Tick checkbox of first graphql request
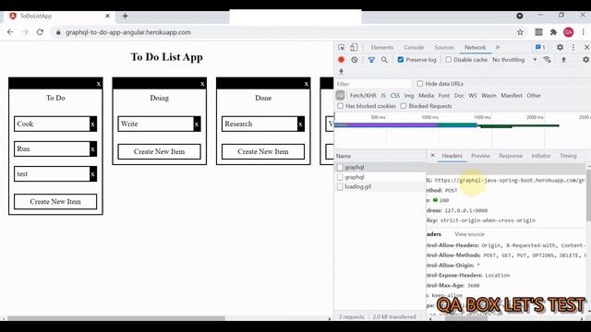This screenshot has height=332, width=591. coord(340,167)
